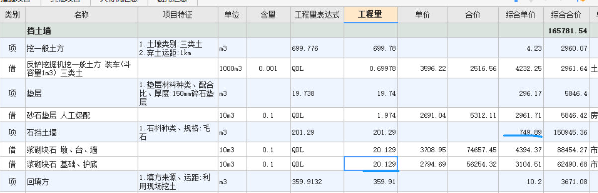Click composite total 3671.08
598x193 pixels.
click(x=574, y=182)
